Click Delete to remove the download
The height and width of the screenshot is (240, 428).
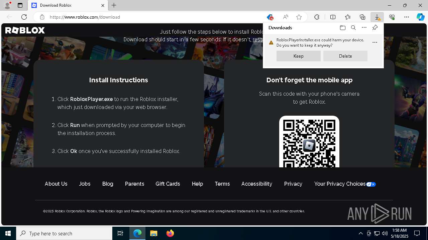click(345, 56)
